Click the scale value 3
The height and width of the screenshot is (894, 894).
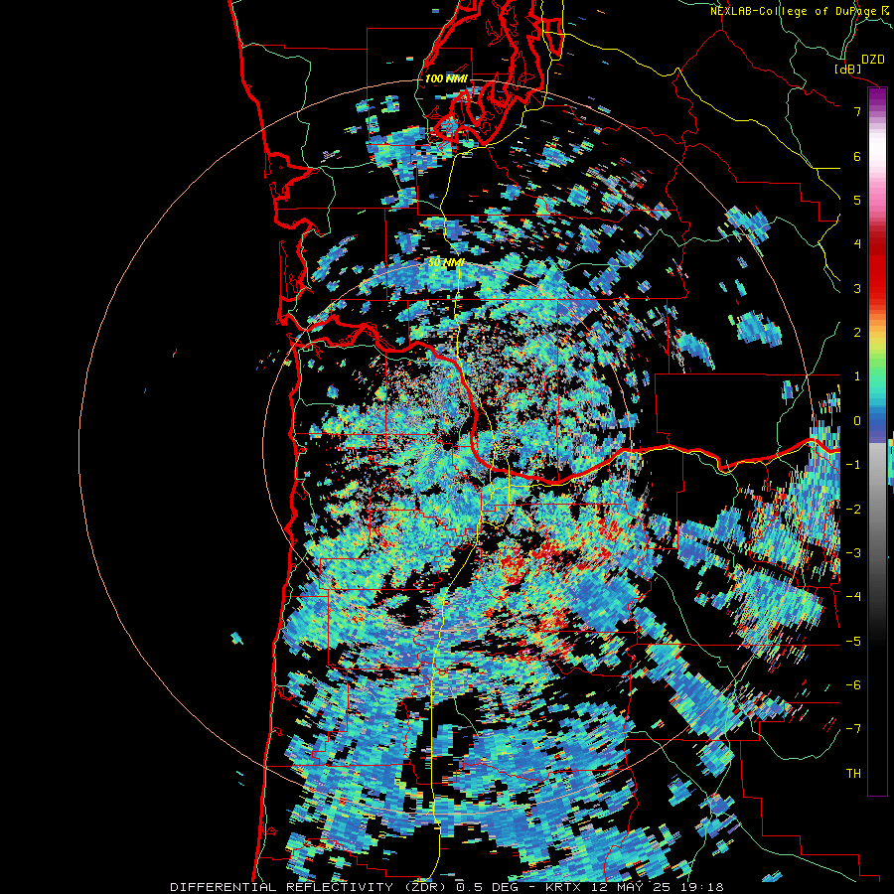pyautogui.click(x=857, y=288)
